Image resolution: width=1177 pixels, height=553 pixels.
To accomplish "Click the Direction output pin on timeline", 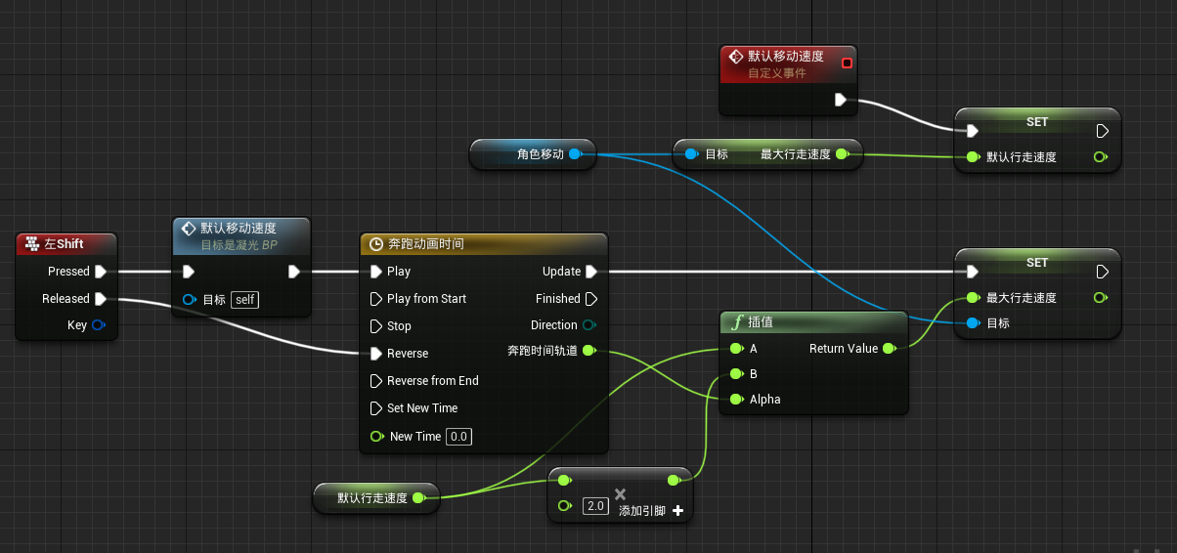I will coord(589,325).
